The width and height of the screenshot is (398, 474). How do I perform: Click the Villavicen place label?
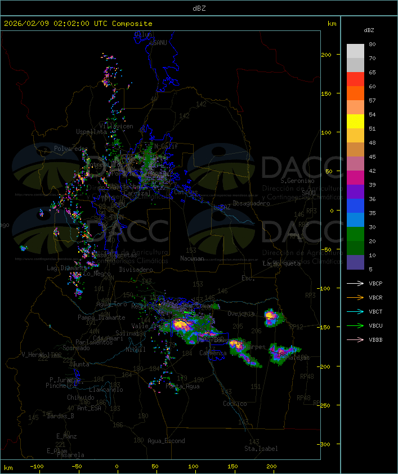point(117,126)
